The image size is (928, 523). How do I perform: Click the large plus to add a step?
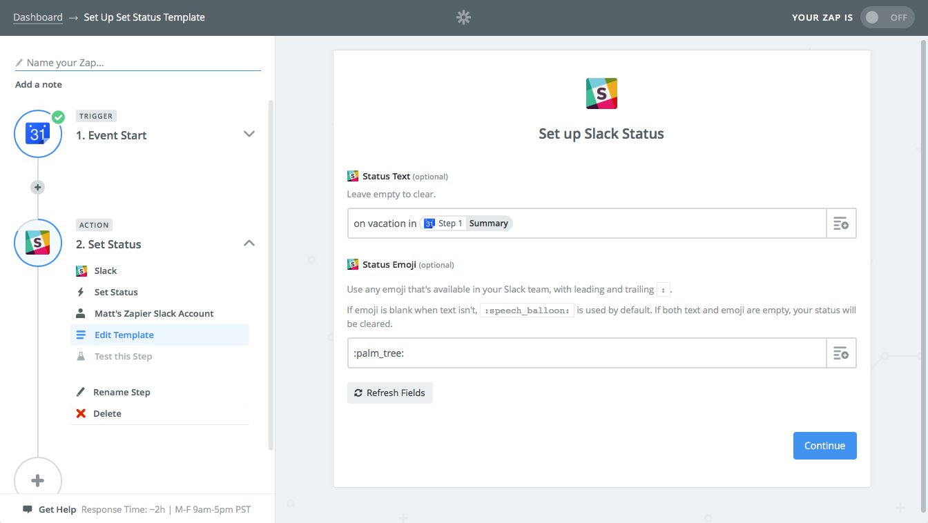[38, 480]
